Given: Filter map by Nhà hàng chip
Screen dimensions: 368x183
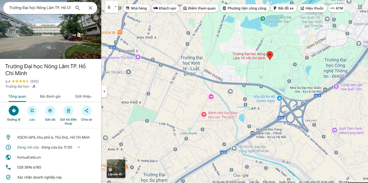Looking at the screenshot, I should 136,8.
